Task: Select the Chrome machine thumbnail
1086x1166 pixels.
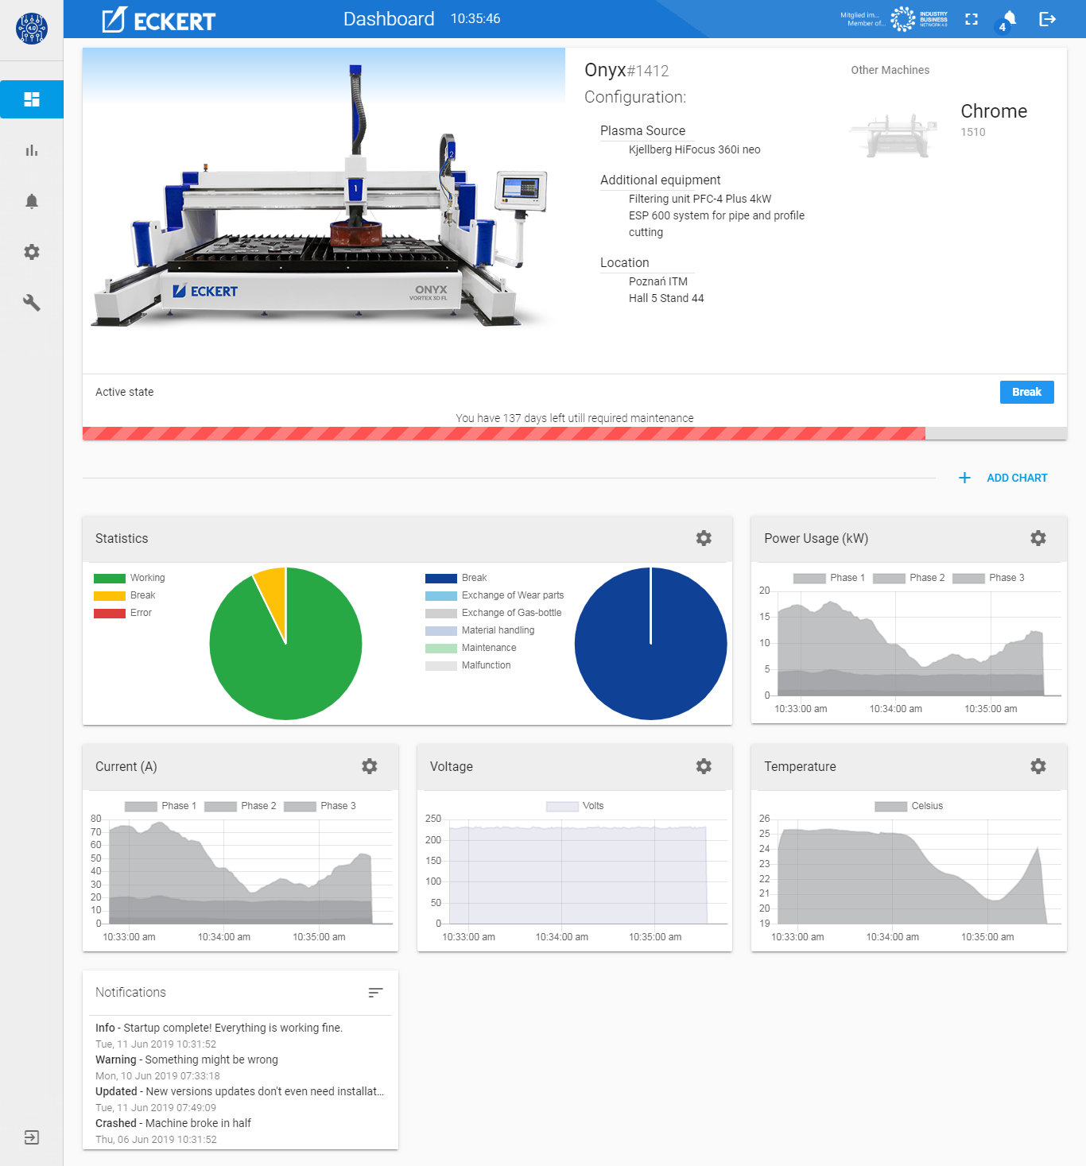Action: point(892,135)
